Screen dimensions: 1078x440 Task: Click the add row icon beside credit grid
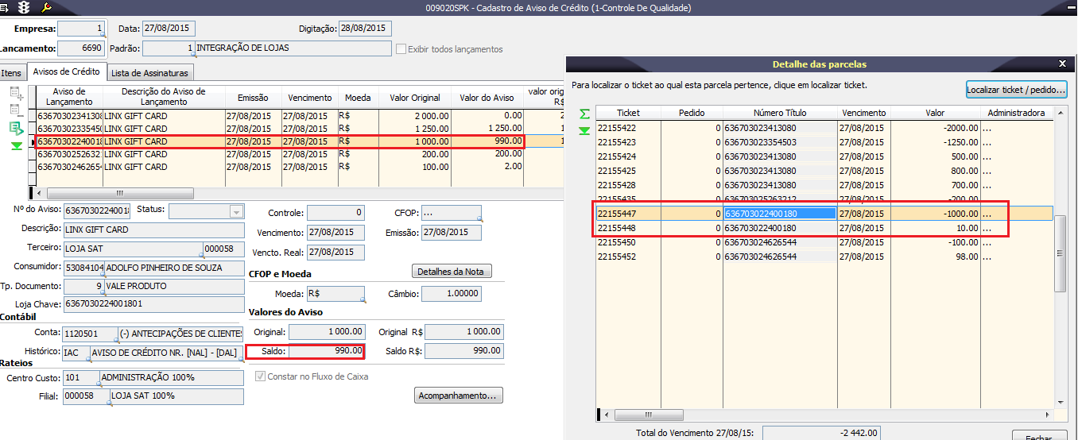point(17,94)
